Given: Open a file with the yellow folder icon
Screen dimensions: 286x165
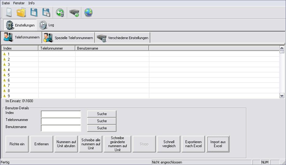Looking at the screenshot, I should [21, 13].
